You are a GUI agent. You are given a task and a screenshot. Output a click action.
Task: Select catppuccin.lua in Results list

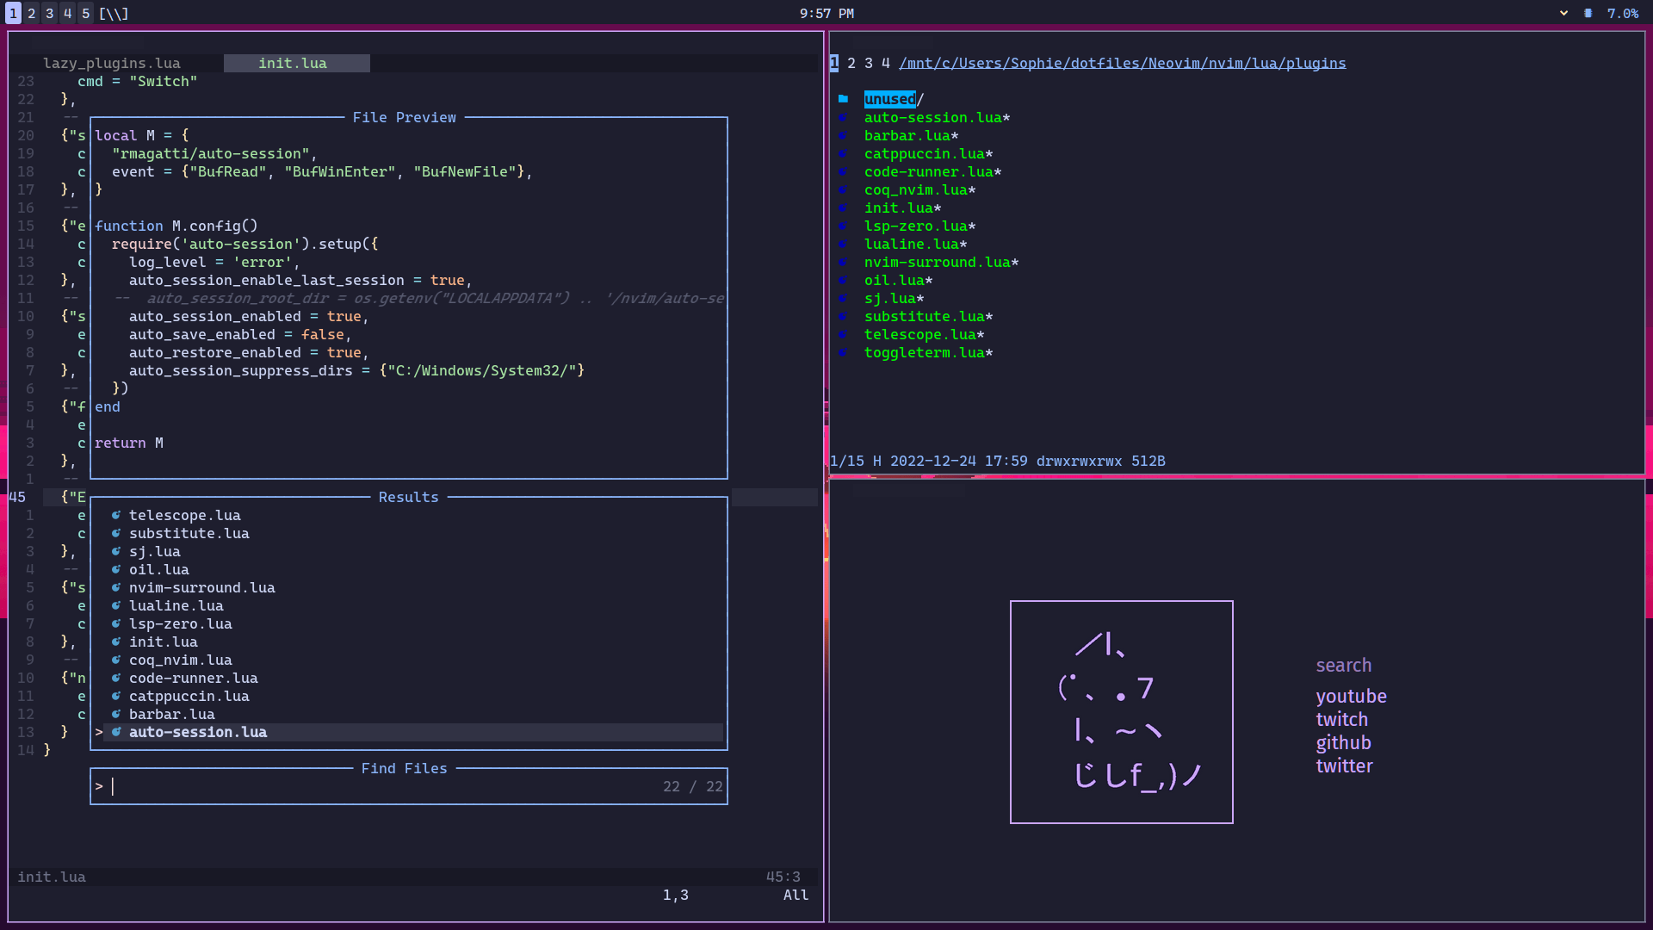[x=189, y=696]
